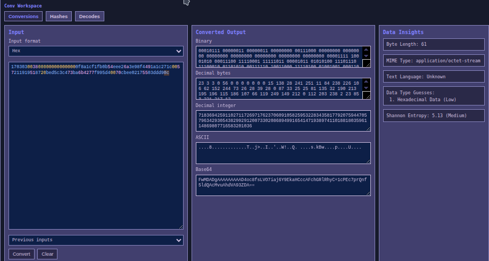Viewport: 489px width, 261px height.
Task: Click the Decimal integer resize handle
Action: pyautogui.click(x=369, y=129)
